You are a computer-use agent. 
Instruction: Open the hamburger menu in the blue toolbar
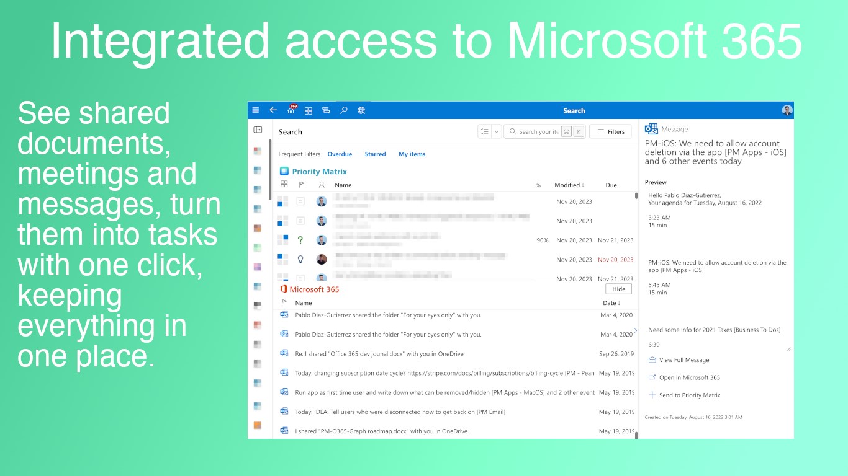[256, 110]
